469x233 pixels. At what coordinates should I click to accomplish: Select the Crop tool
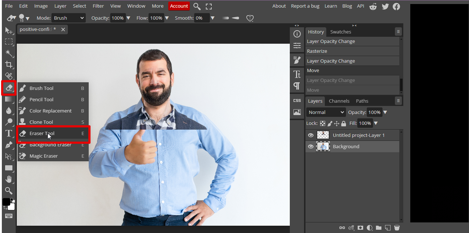(9, 65)
